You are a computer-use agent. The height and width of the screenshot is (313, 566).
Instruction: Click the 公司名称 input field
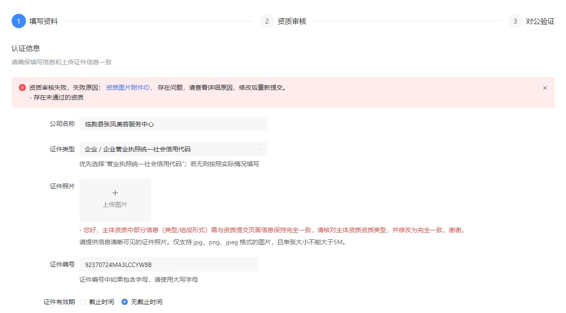point(173,124)
